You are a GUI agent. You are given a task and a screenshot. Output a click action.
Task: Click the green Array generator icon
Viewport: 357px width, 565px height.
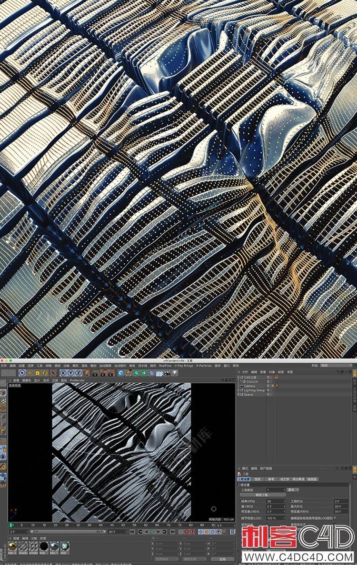(143, 373)
